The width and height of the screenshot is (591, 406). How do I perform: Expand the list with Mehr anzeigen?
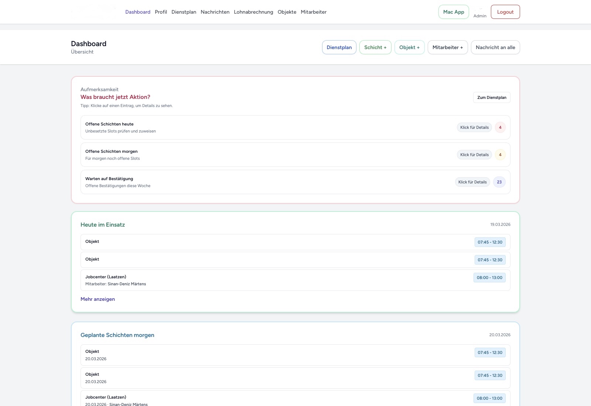[98, 299]
